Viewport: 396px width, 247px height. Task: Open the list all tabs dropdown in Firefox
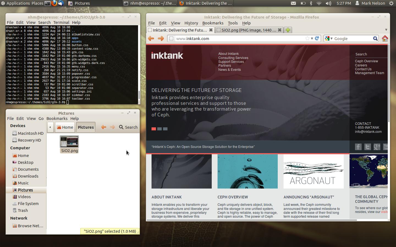pyautogui.click(x=386, y=30)
